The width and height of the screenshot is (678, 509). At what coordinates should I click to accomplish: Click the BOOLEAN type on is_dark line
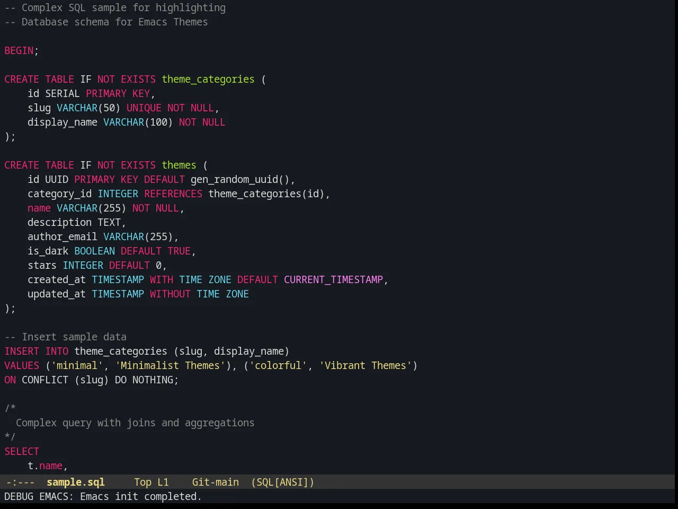pyautogui.click(x=94, y=251)
